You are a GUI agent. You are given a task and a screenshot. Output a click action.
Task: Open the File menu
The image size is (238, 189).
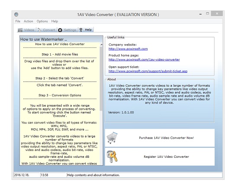click(18, 21)
